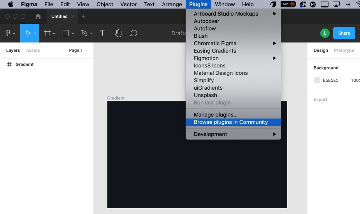Select the Move tool arrow
Image resolution: width=360 pixels, height=214 pixels.
(x=28, y=33)
